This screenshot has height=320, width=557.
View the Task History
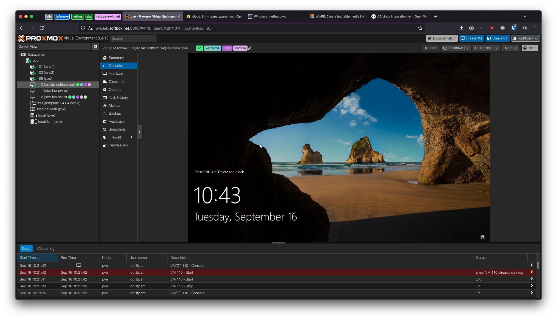118,97
